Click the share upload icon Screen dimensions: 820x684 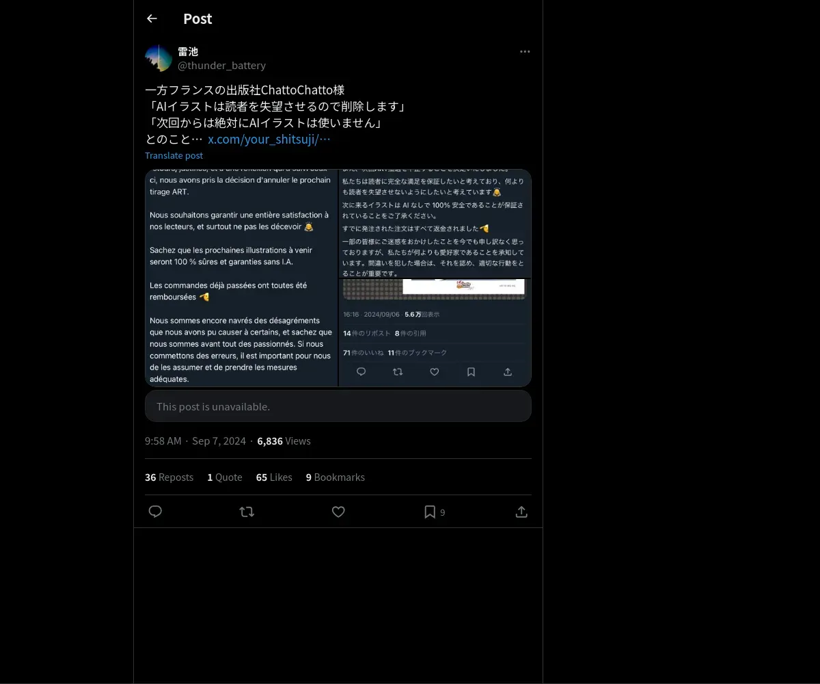click(x=521, y=512)
